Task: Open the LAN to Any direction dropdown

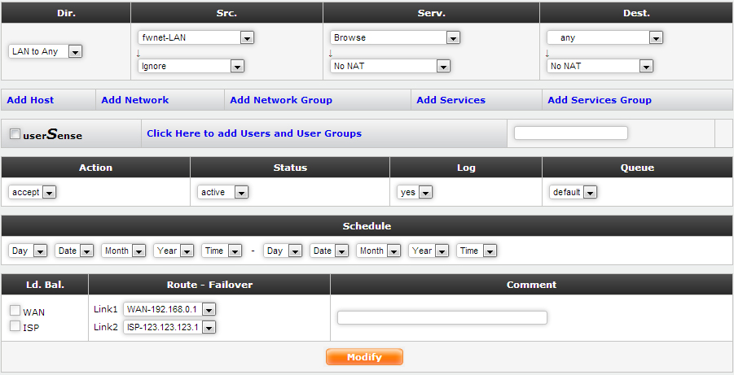Action: [x=46, y=51]
